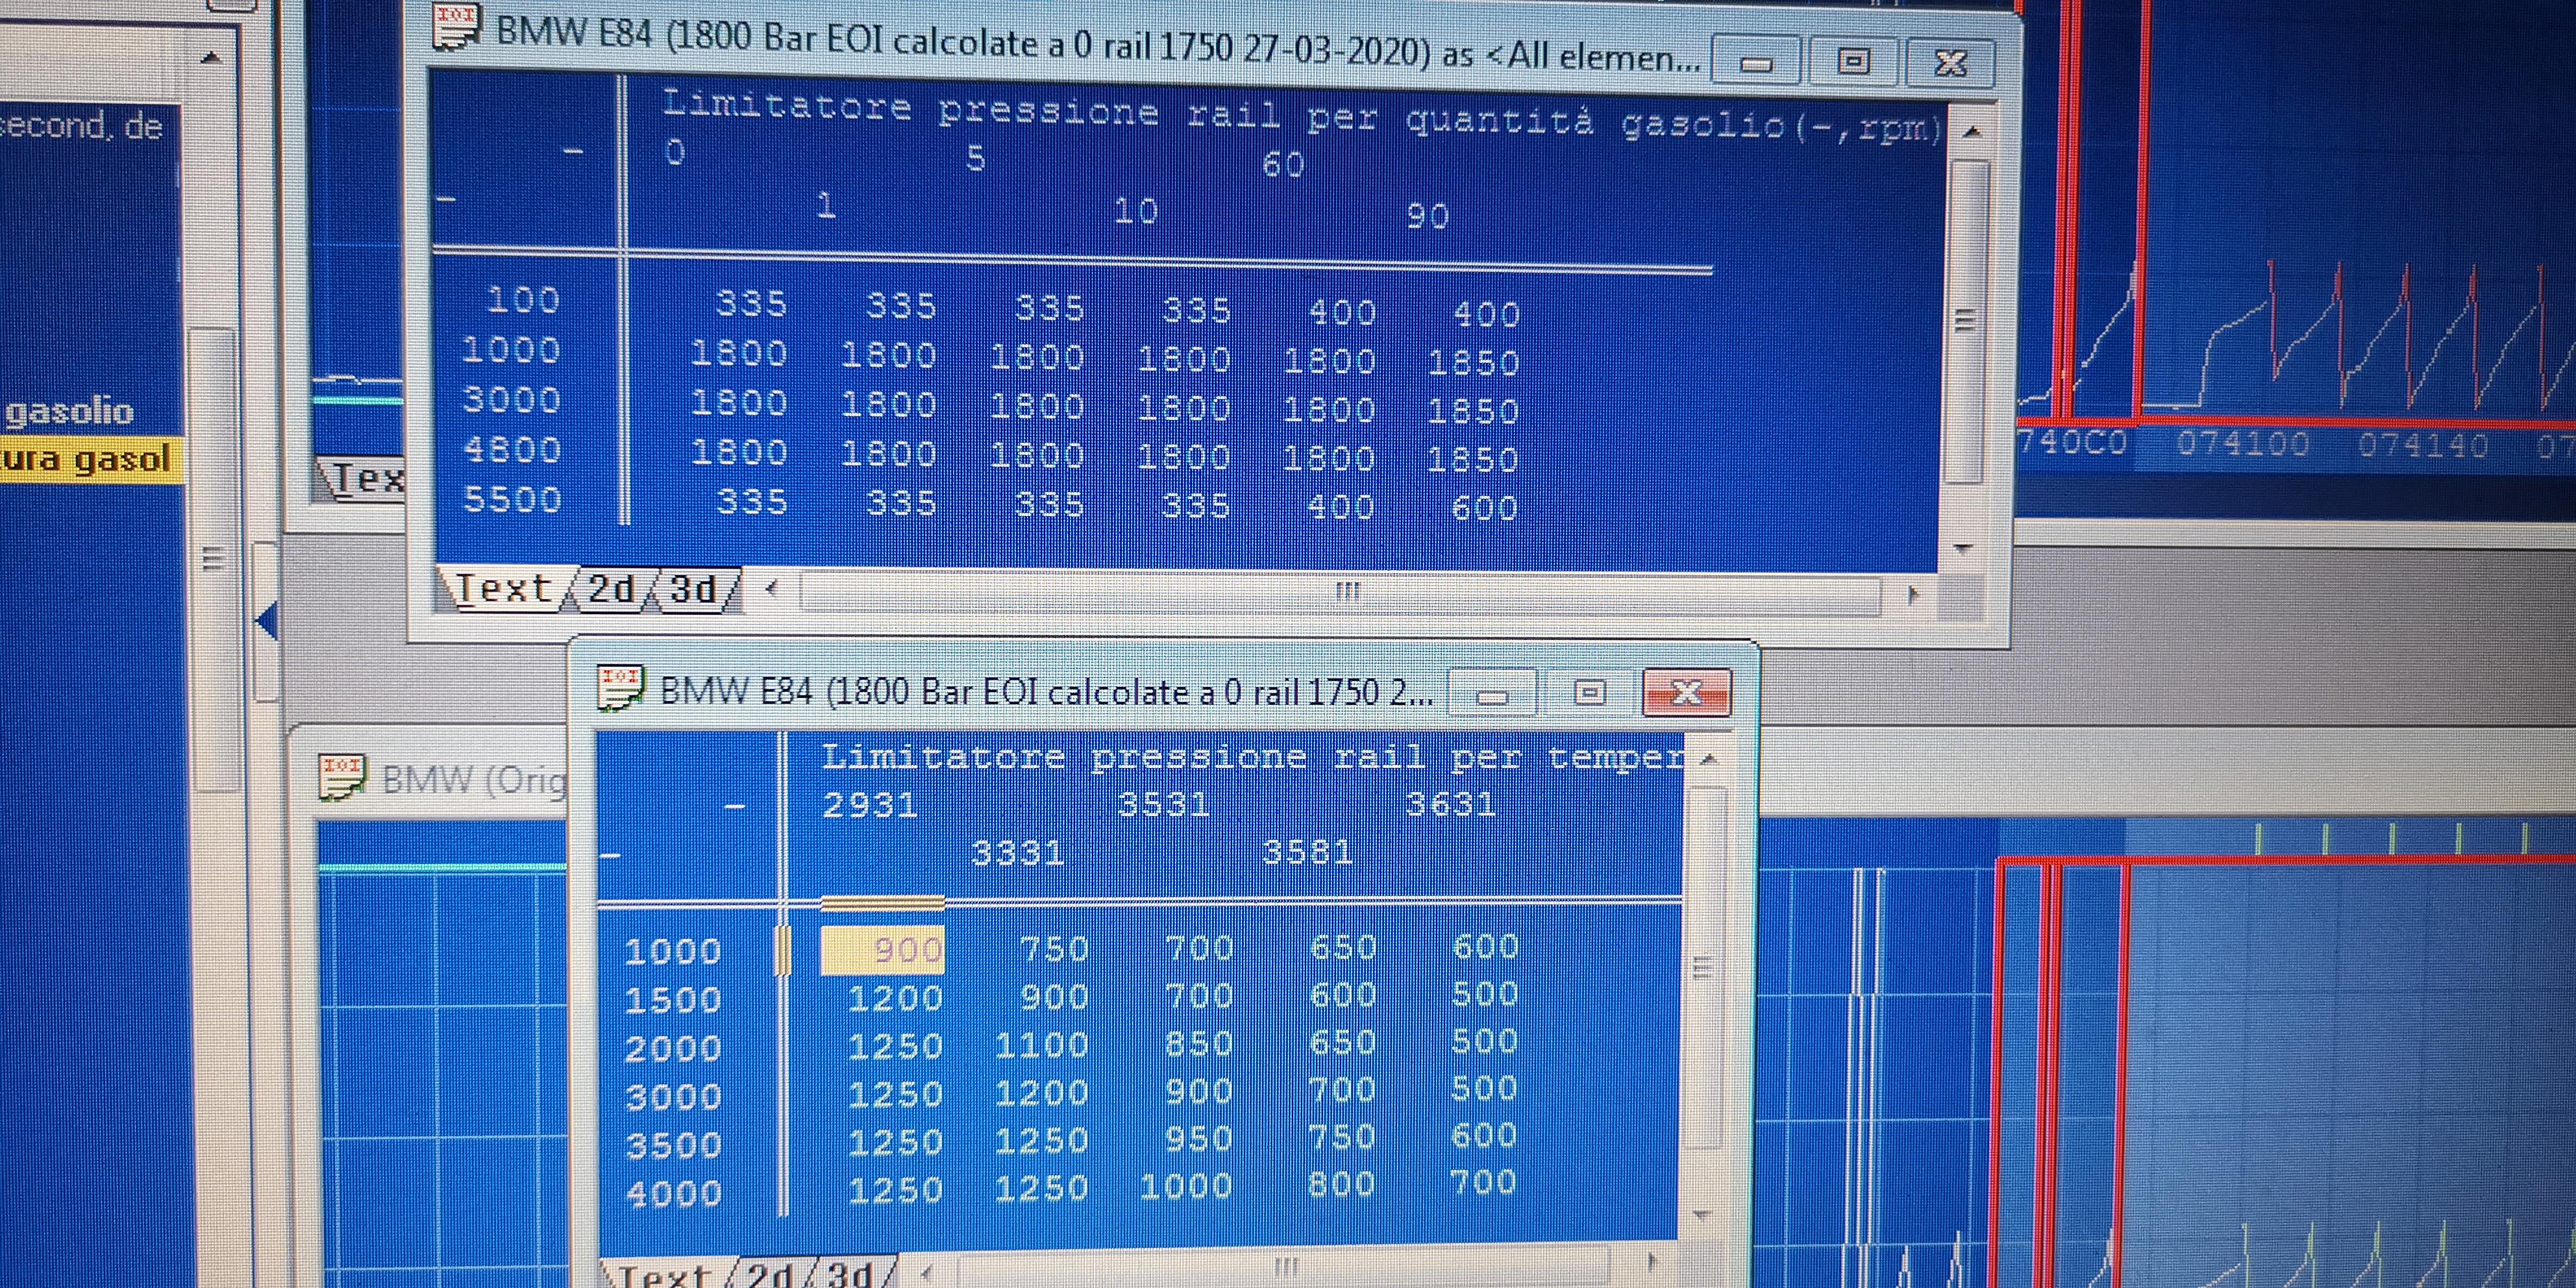This screenshot has height=1288, width=2576.
Task: Switch to the Text tab in the top window
Action: [503, 588]
